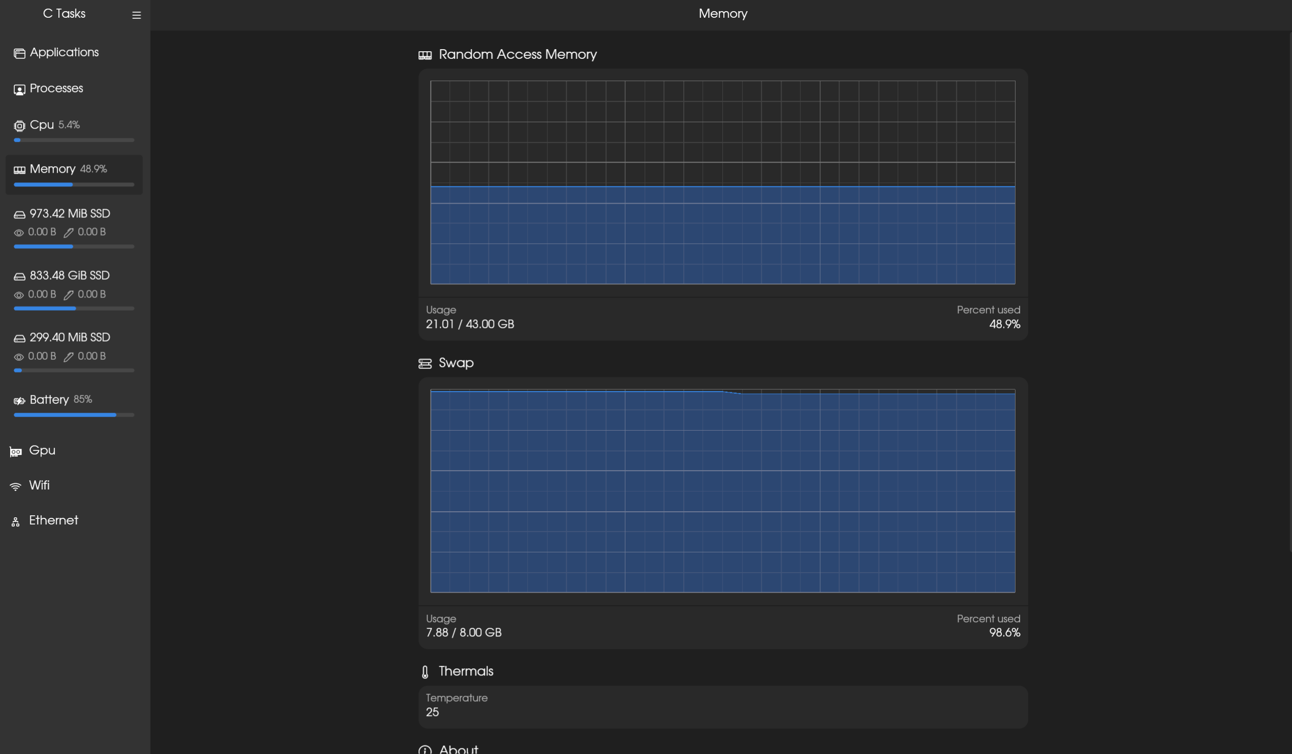The height and width of the screenshot is (754, 1292).
Task: Go to the Applications section
Action: coord(64,52)
